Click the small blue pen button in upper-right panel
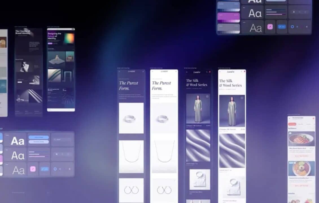 click(282, 27)
